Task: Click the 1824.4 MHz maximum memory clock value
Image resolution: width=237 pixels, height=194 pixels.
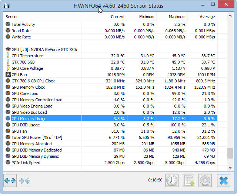Action: (x=175, y=87)
